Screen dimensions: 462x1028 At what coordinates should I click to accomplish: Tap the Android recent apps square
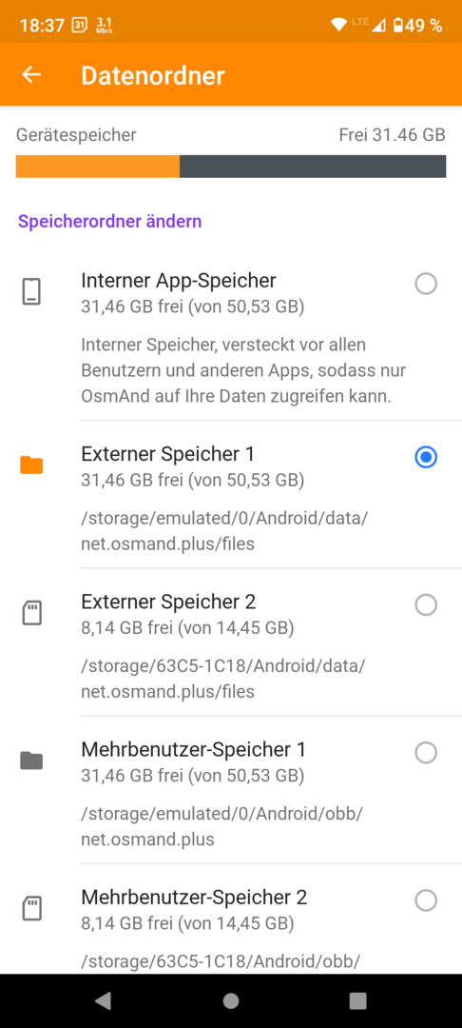358,999
